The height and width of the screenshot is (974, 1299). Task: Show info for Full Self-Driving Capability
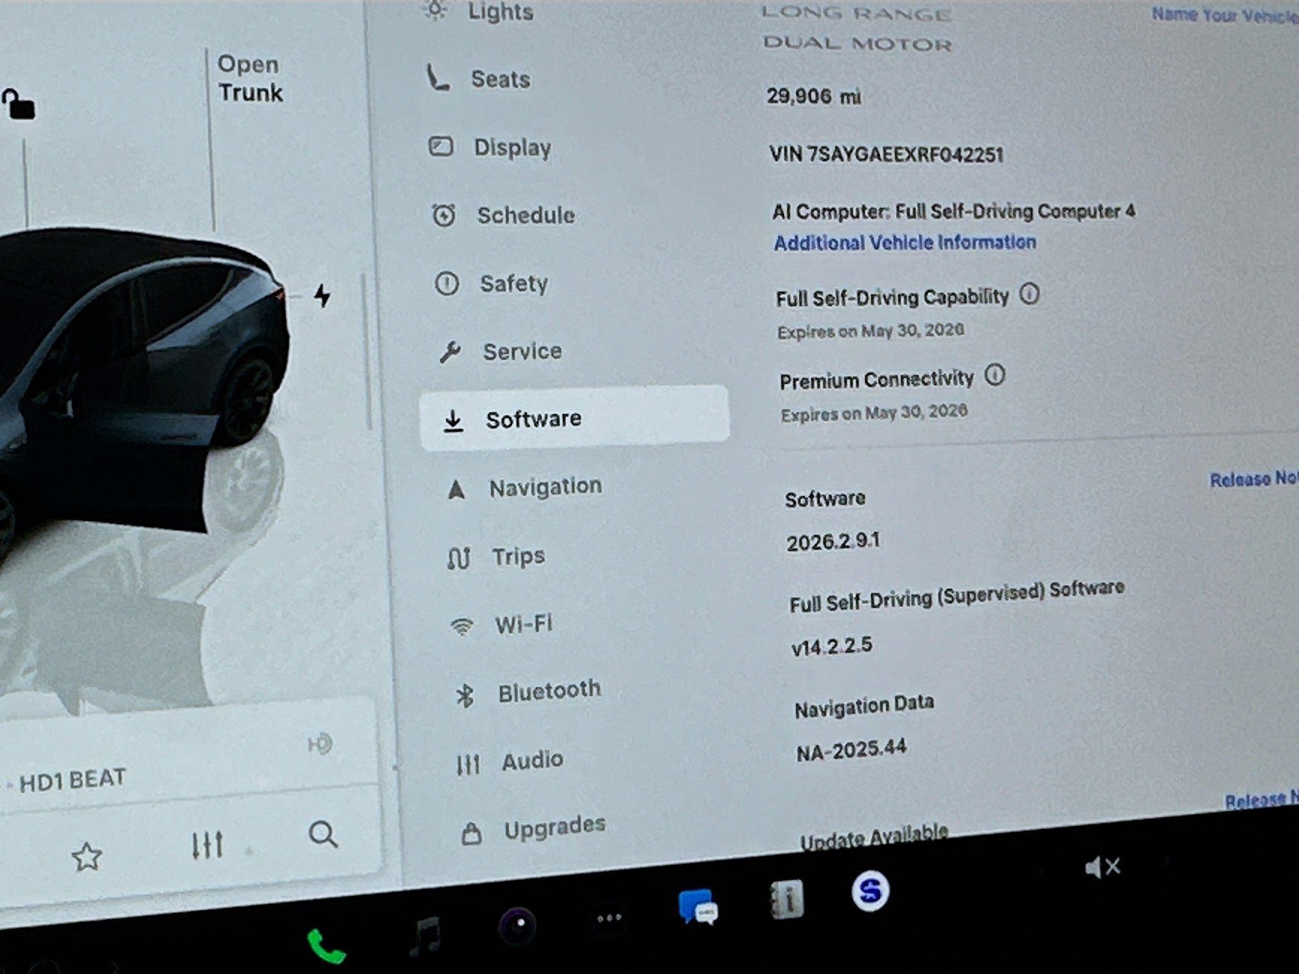click(1029, 294)
